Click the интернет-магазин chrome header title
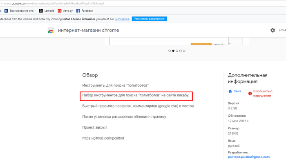The image size is (286, 166). click(x=88, y=31)
